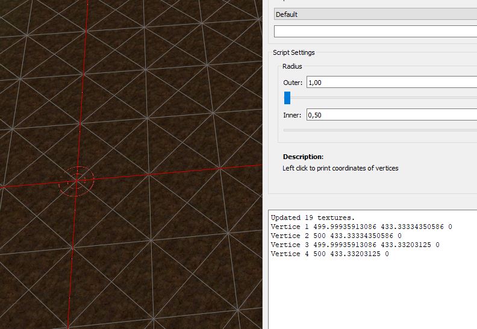Select the 'Vertice 3' output line
The image size is (477, 329).
point(355,245)
